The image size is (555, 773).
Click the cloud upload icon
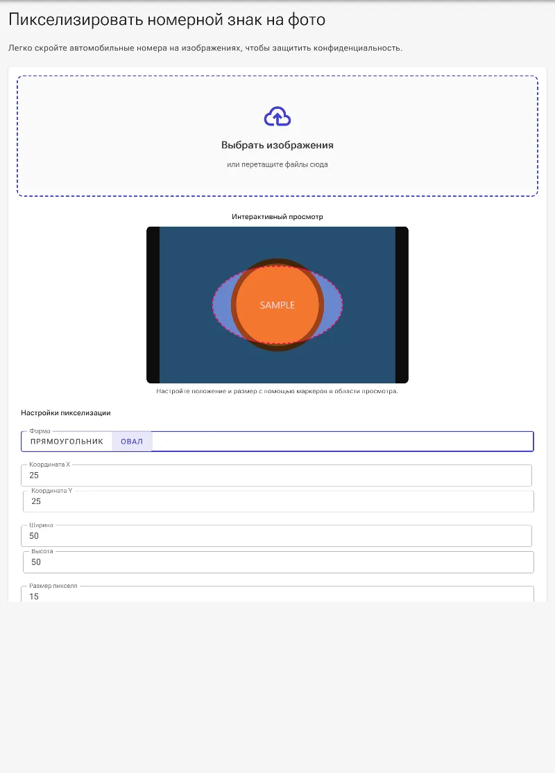[277, 116]
